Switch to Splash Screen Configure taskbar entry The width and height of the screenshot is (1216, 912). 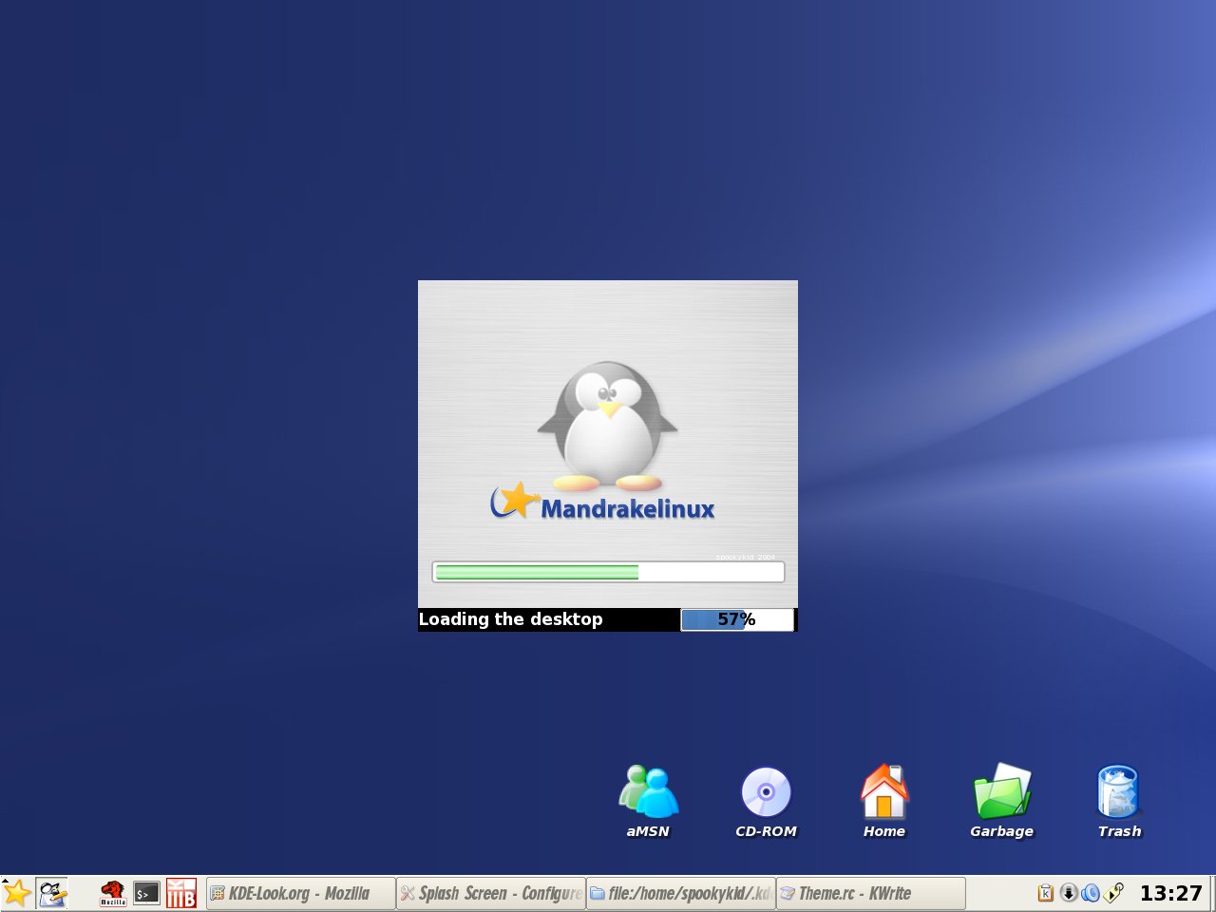coord(490,893)
